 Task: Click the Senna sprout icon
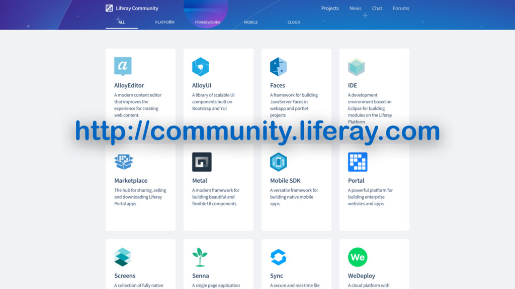200,257
